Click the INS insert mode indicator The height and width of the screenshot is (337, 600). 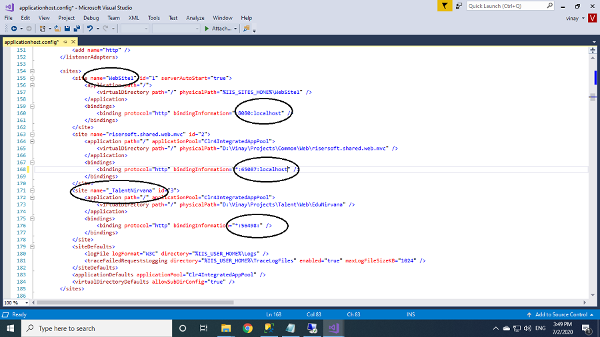411,314
